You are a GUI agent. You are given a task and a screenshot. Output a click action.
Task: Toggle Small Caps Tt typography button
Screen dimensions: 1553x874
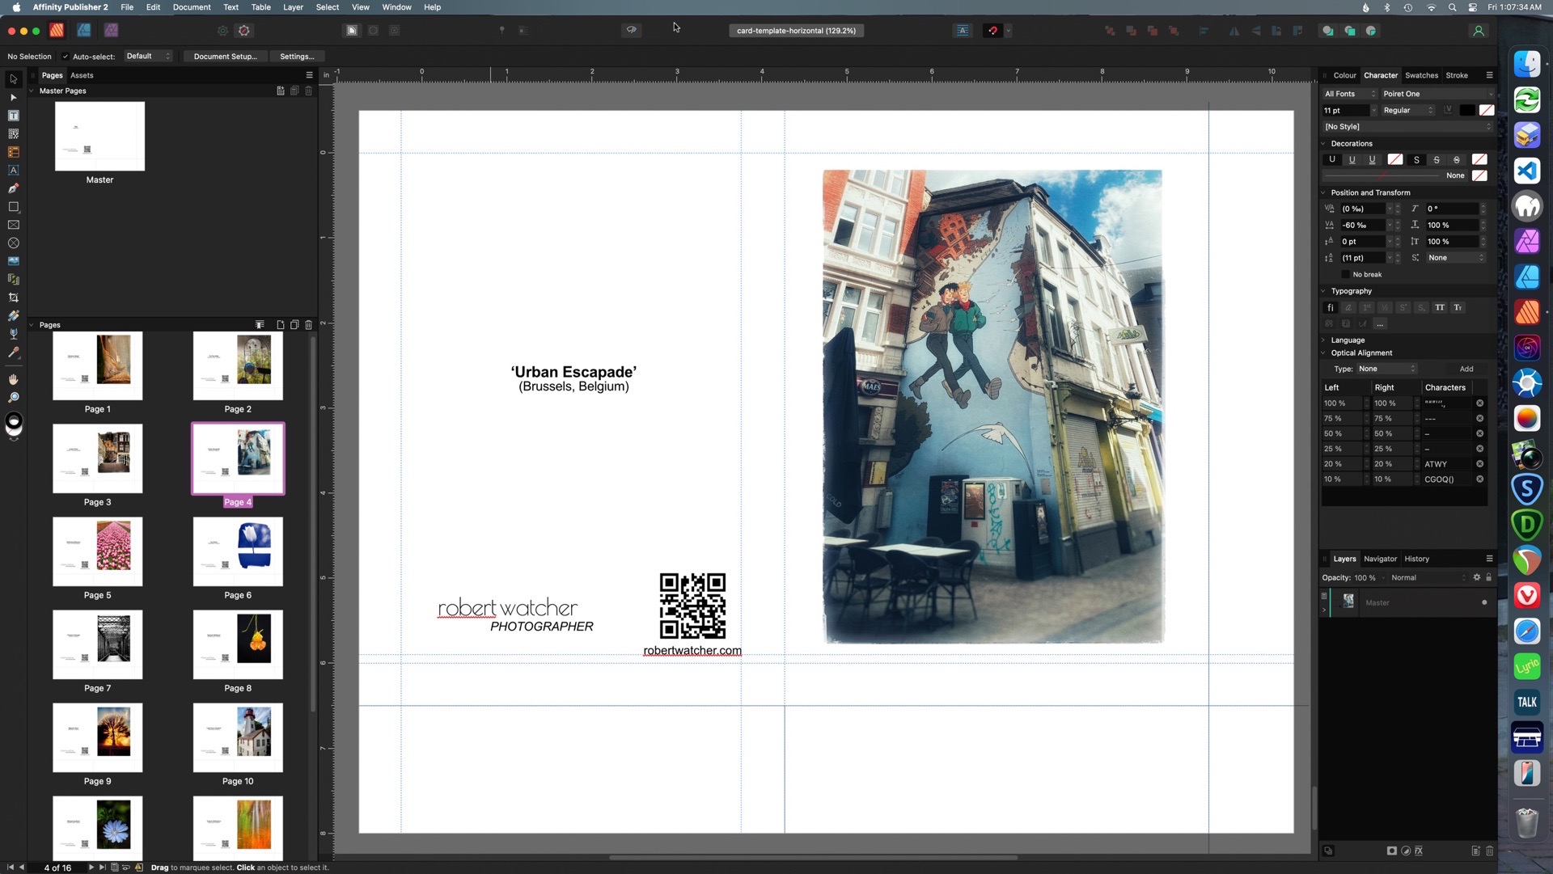click(x=1458, y=307)
